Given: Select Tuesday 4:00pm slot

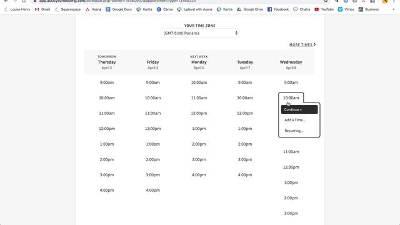Looking at the screenshot, I should [245, 175].
